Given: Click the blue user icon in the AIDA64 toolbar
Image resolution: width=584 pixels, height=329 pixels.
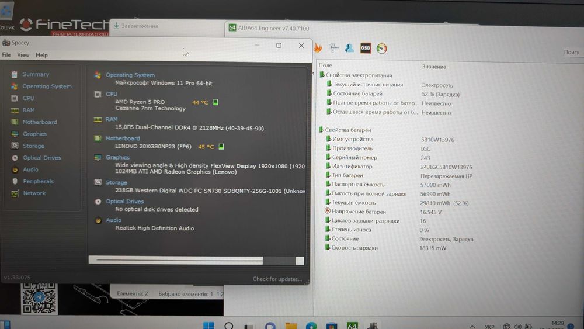Looking at the screenshot, I should click(x=349, y=48).
